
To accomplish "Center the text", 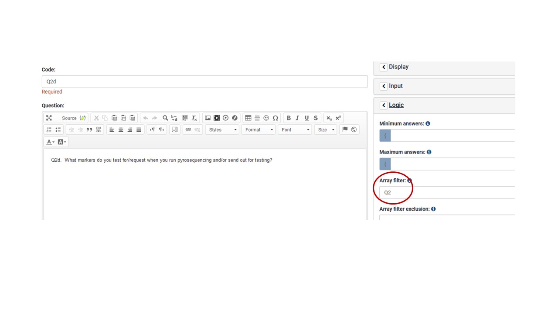I will (121, 130).
